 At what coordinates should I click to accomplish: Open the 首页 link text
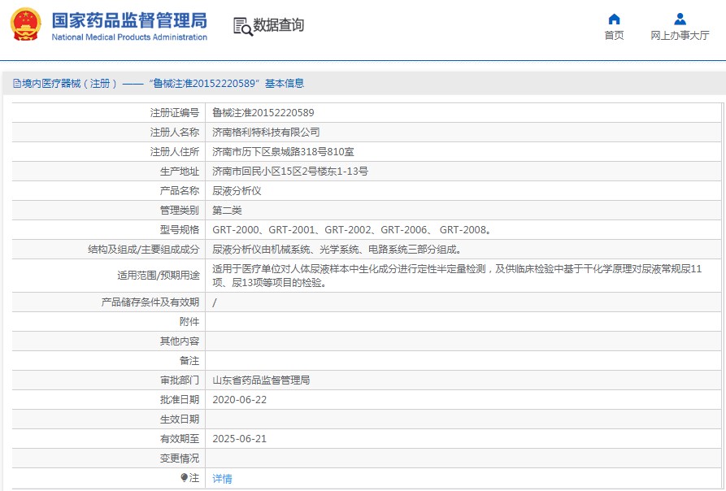[614, 36]
